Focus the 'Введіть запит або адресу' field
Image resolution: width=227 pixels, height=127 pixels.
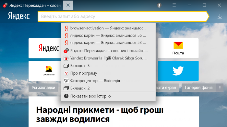click(124, 16)
